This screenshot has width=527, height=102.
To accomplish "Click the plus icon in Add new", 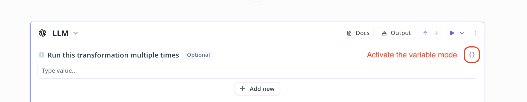I will (x=243, y=89).
